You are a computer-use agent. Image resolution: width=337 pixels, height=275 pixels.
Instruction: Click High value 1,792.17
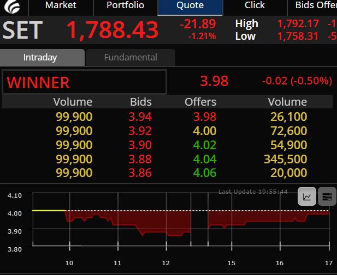[x=298, y=23]
